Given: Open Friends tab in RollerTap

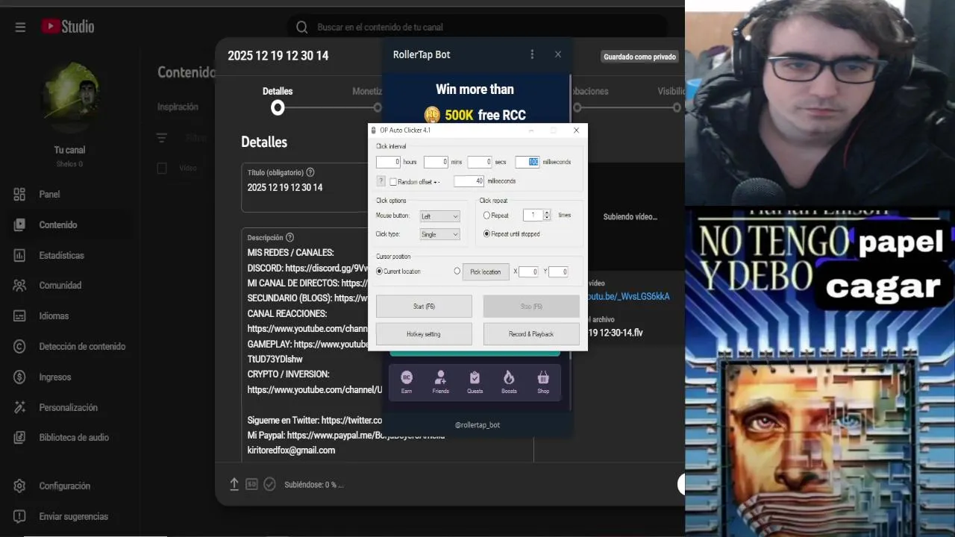Looking at the screenshot, I should click(x=441, y=382).
